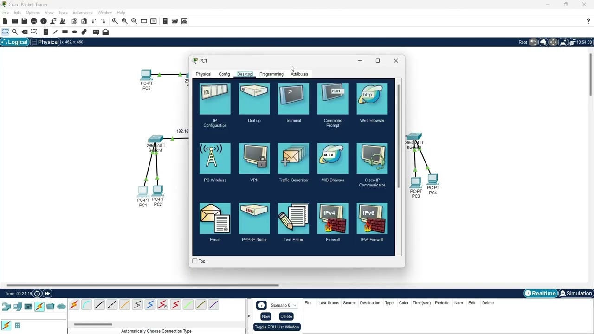Image resolution: width=594 pixels, height=334 pixels.
Task: Add a Complex PDU open envelope
Action: click(105, 32)
